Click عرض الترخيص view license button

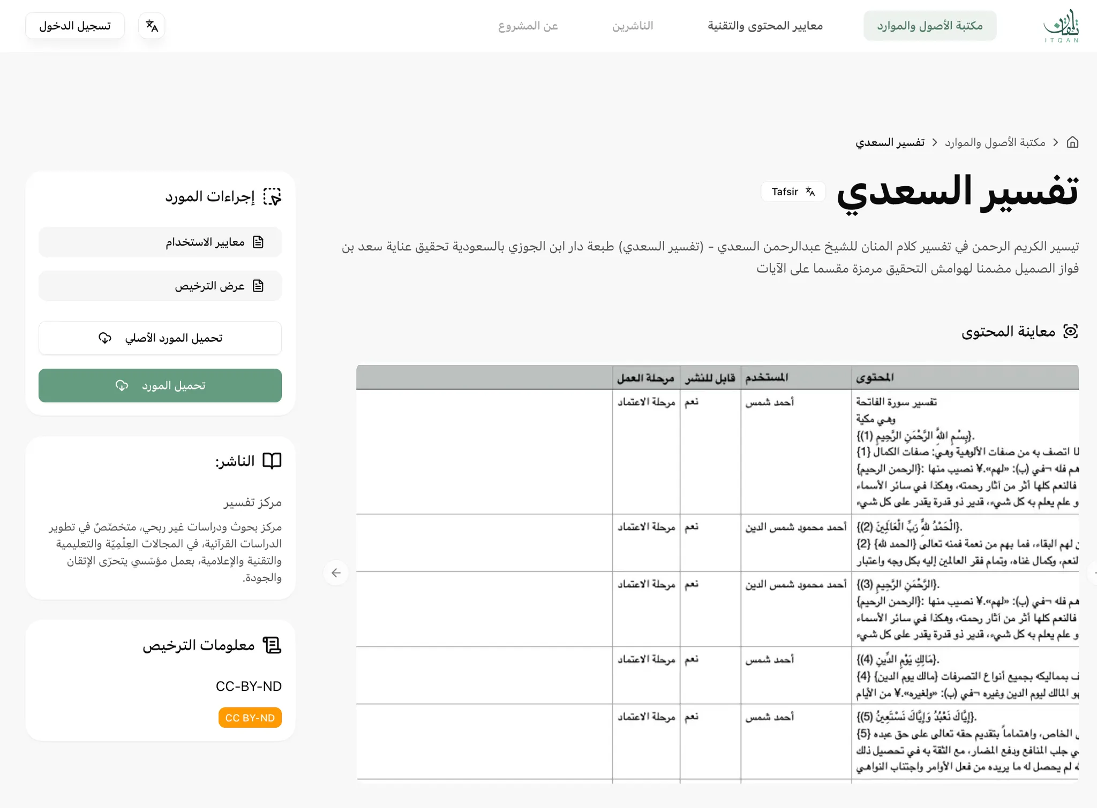click(x=160, y=286)
